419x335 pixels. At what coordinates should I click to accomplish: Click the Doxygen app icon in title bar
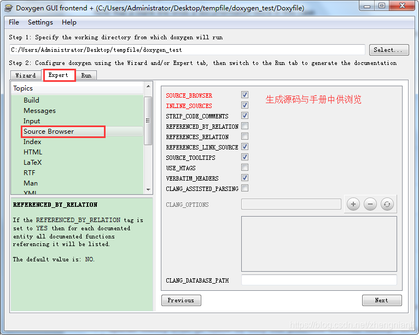9,8
